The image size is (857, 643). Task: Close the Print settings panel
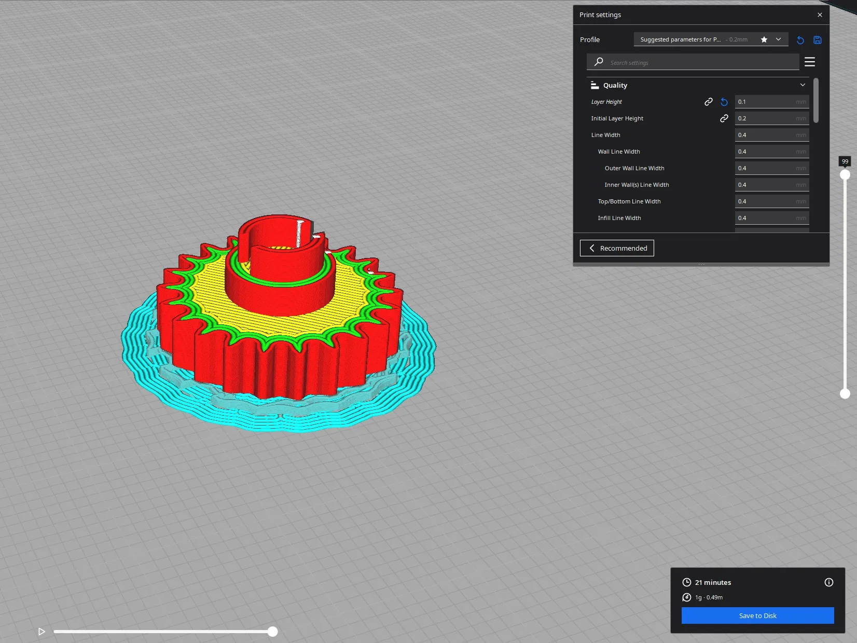click(x=820, y=15)
